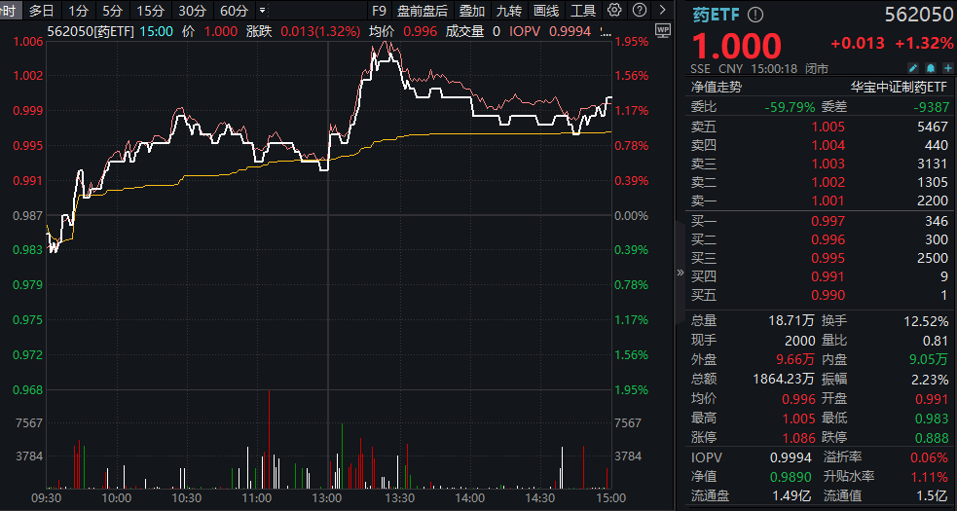Click 换手 value 12.52%
957x511 pixels.
[x=927, y=320]
